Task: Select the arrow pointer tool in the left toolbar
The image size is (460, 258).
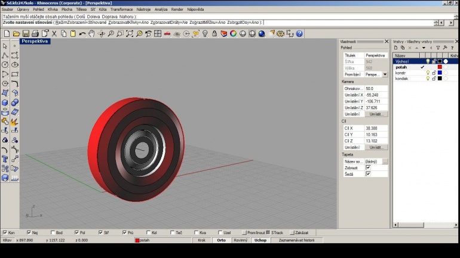Action: click(x=5, y=46)
